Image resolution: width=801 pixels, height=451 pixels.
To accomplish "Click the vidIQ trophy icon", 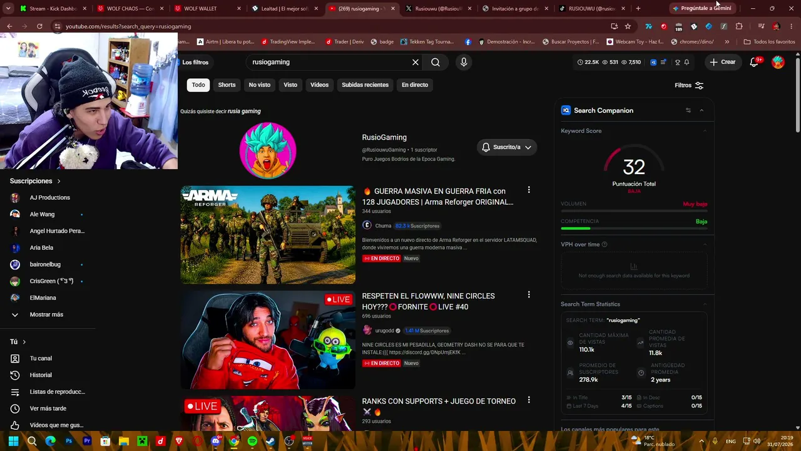I will [677, 62].
